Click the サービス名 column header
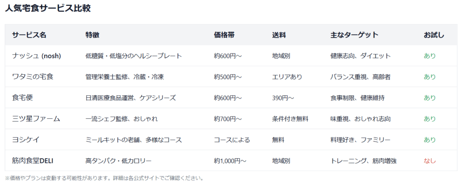This screenshot has height=191, width=464. 29,35
